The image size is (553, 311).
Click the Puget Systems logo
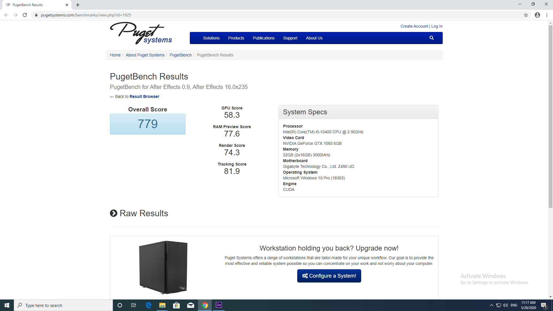(141, 33)
